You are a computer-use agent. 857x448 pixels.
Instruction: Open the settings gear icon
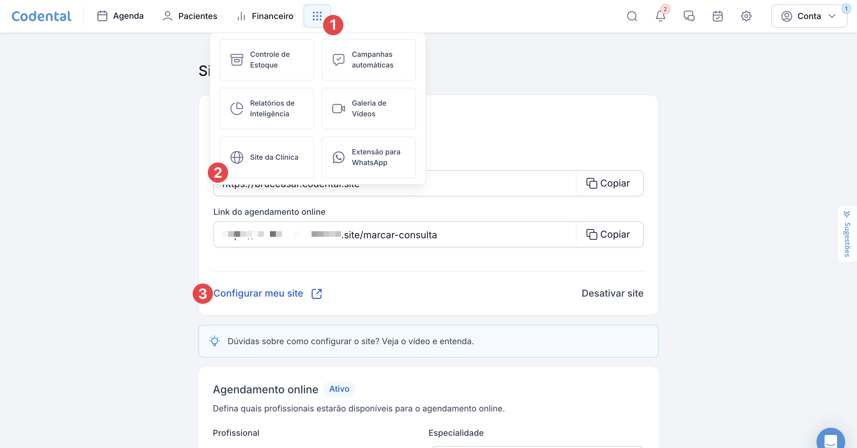pos(746,16)
